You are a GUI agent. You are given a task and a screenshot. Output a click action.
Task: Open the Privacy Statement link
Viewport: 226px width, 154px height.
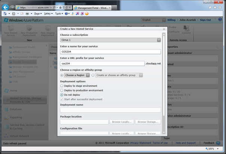pyautogui.click(x=141, y=143)
